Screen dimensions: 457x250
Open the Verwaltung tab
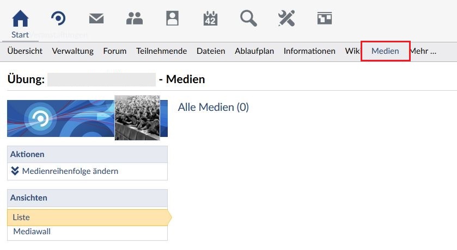click(73, 51)
